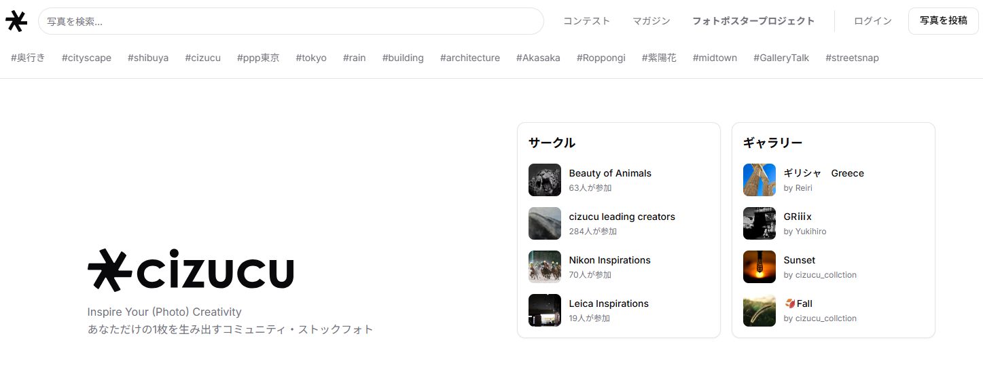The image size is (983, 368).
Task: Click the GRiiix gallery title
Action: pyautogui.click(x=798, y=217)
